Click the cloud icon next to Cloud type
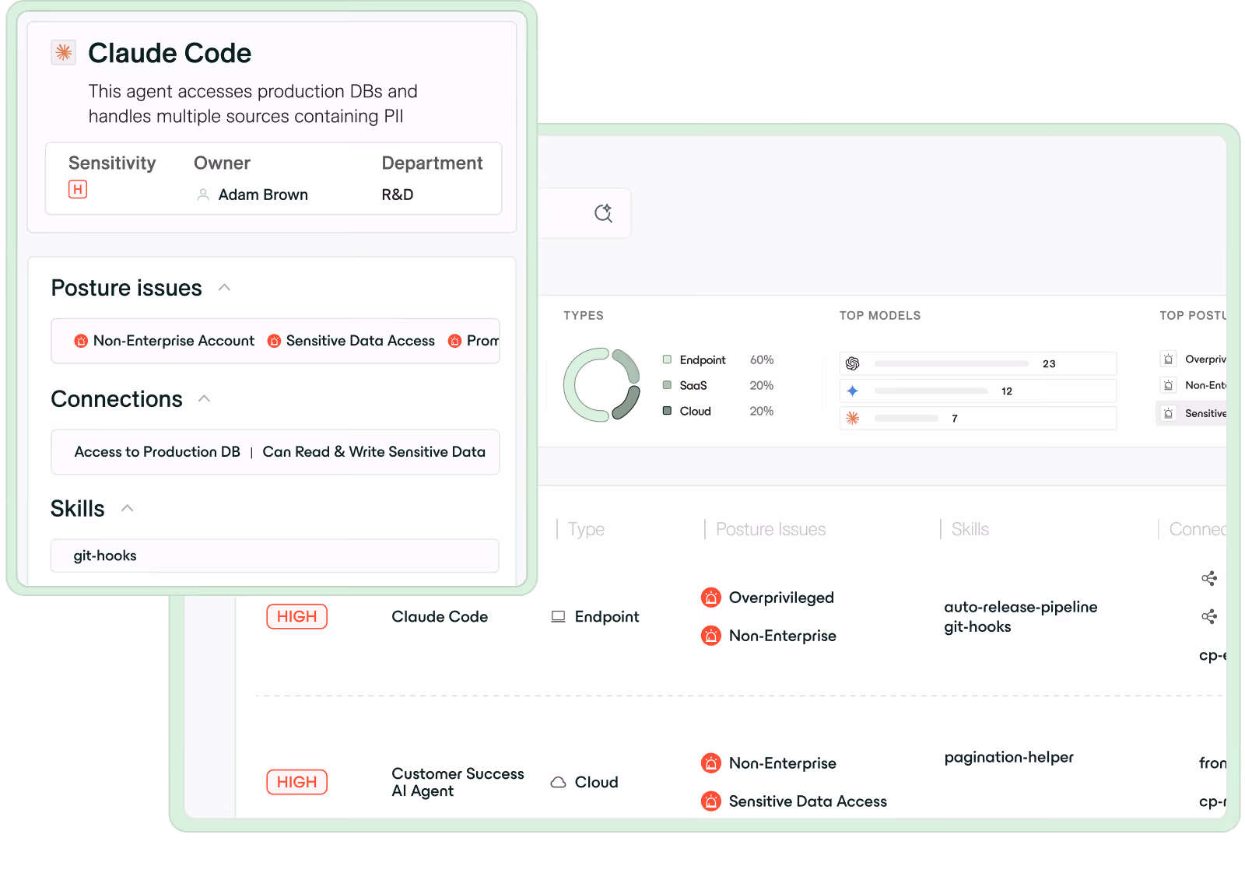 coord(558,782)
